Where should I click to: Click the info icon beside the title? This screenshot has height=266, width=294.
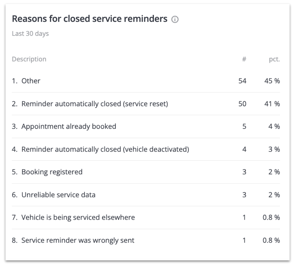(175, 19)
